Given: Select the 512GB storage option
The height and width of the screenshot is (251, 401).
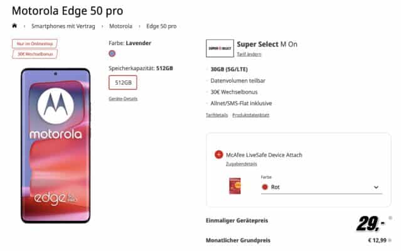Looking at the screenshot, I should 123,83.
